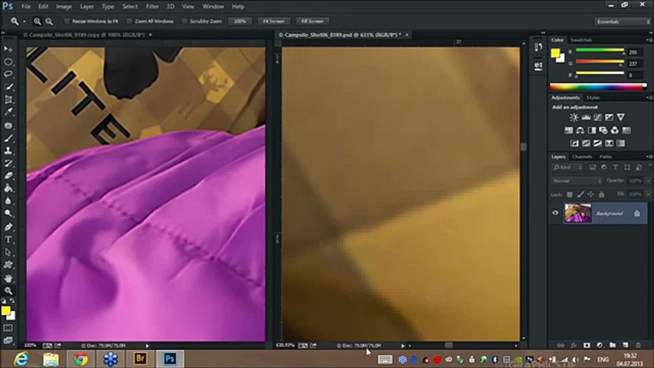
Task: Select the Elliptical Marquee tool
Action: (x=8, y=62)
